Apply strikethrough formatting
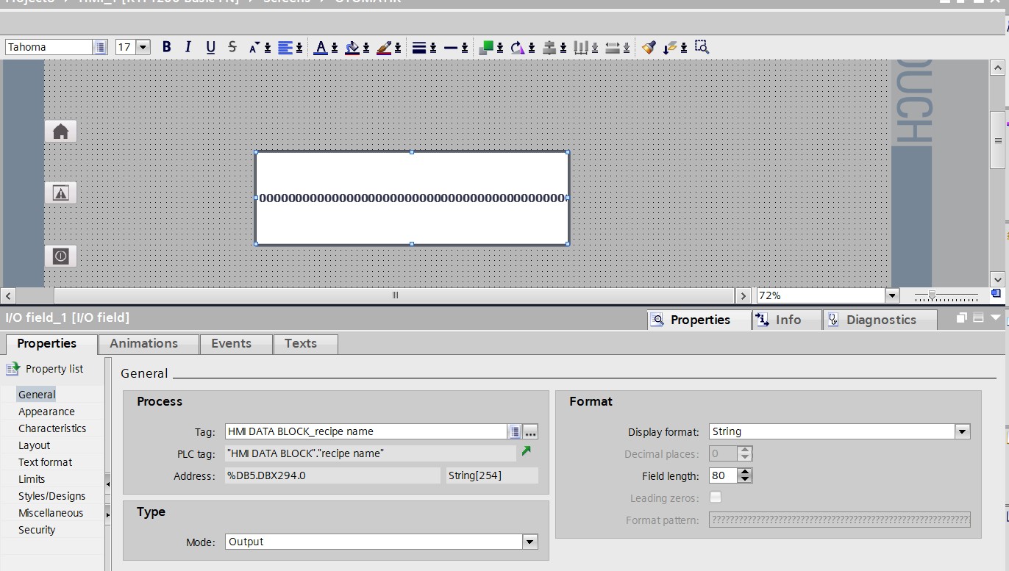Screen dimensions: 1009x571 (232, 47)
